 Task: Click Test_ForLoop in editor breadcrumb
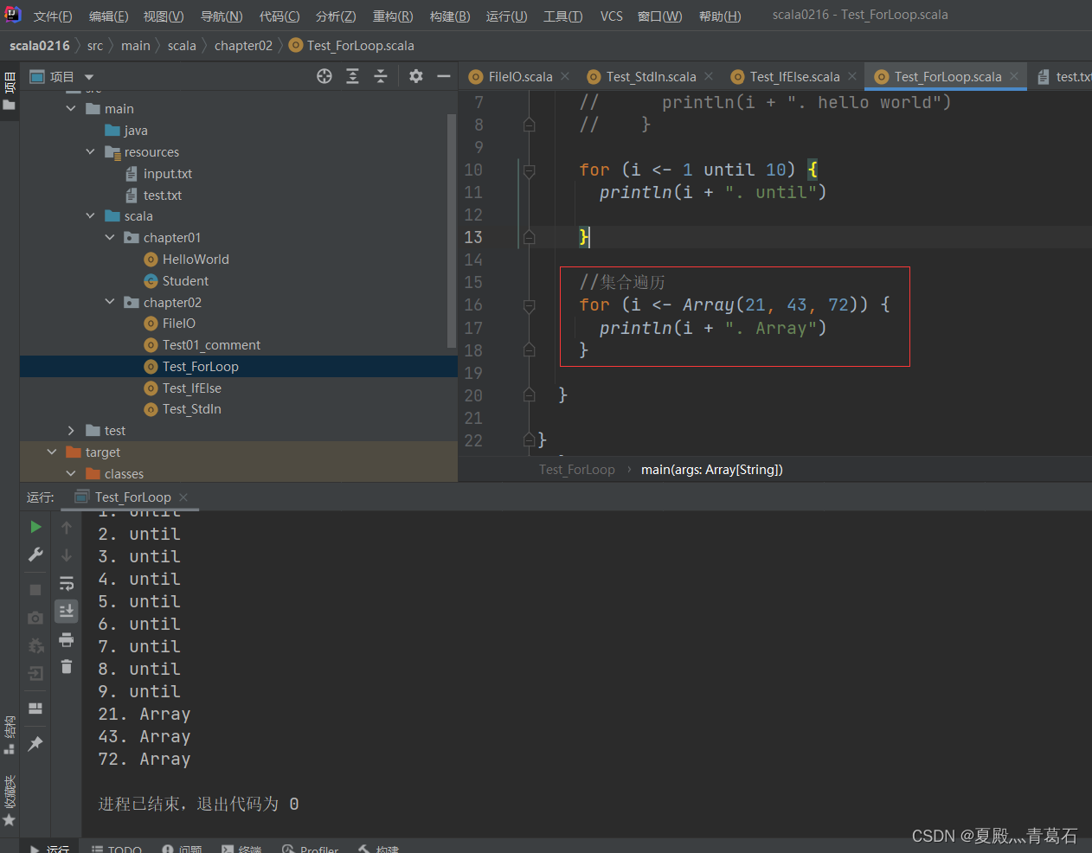point(577,470)
